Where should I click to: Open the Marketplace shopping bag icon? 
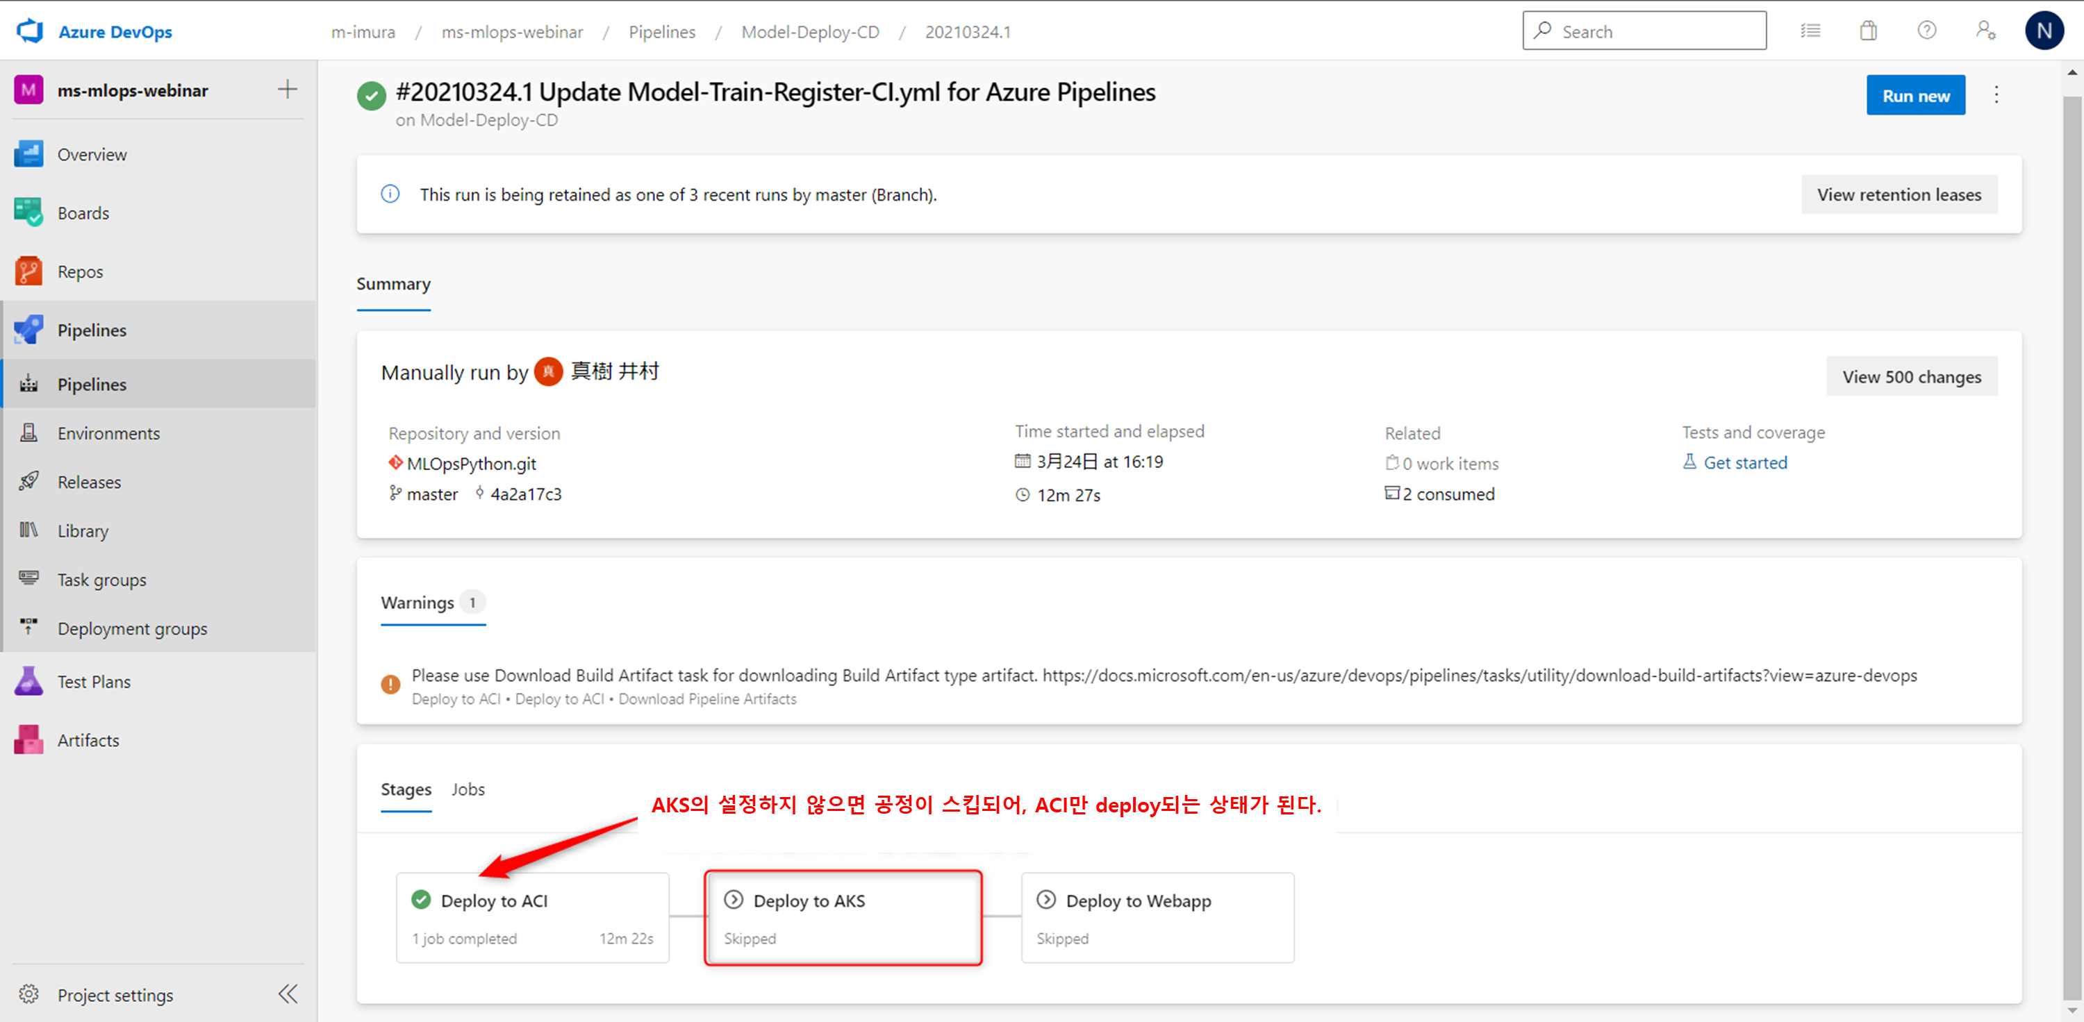click(1867, 31)
